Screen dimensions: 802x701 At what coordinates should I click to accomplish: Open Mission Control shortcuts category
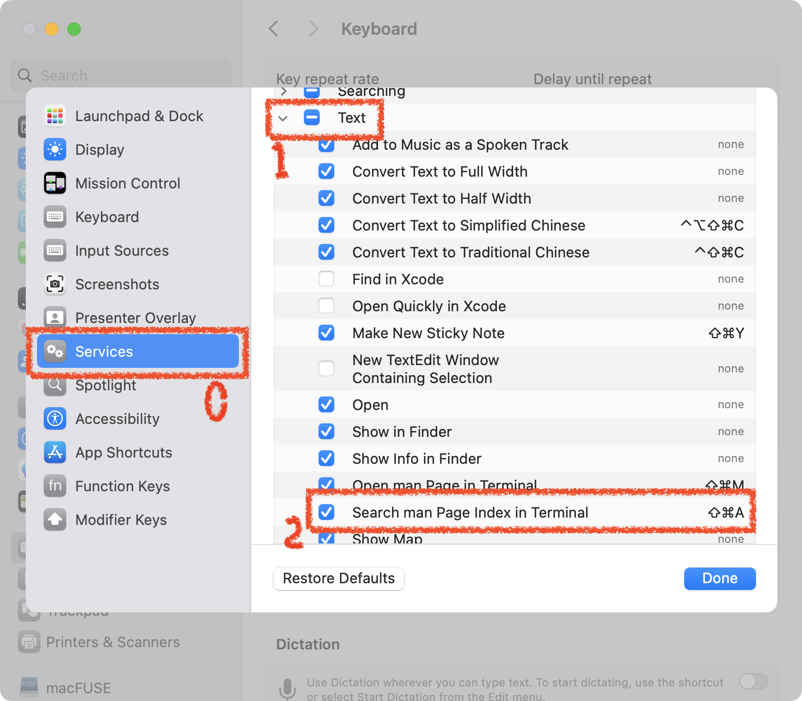tap(127, 183)
